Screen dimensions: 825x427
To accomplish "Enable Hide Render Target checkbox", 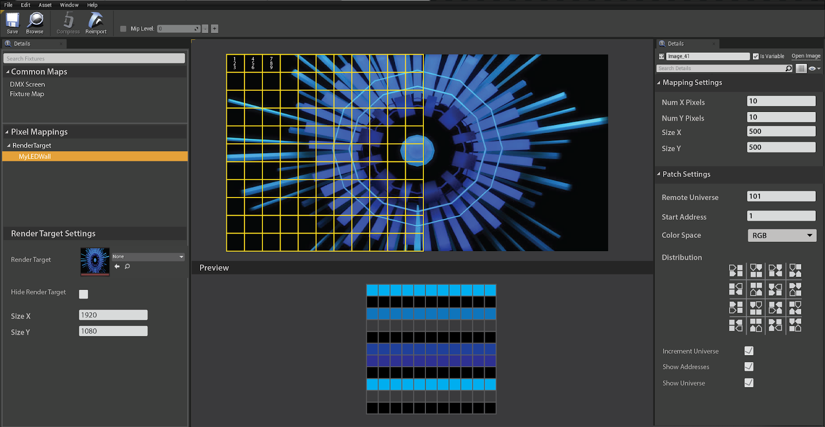I will click(84, 294).
